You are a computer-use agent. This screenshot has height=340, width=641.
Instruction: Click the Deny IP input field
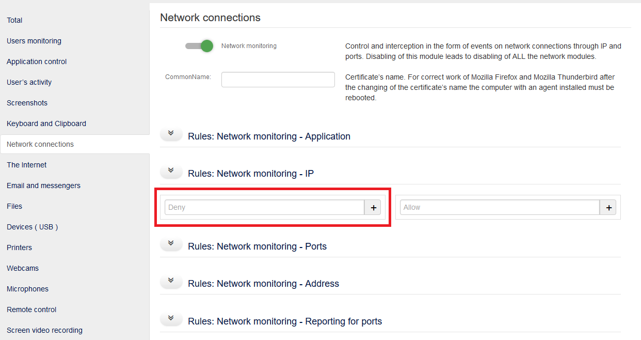coord(264,208)
